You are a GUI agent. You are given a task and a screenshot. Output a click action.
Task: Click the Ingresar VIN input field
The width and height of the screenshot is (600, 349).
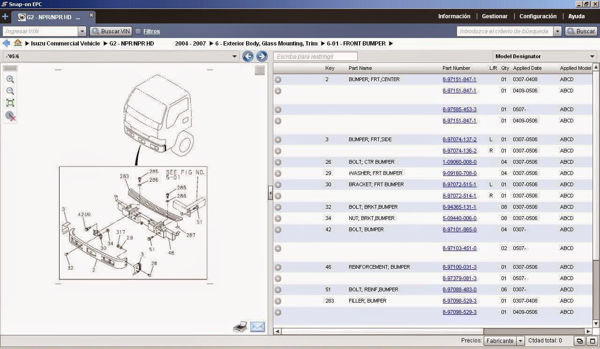[40, 31]
